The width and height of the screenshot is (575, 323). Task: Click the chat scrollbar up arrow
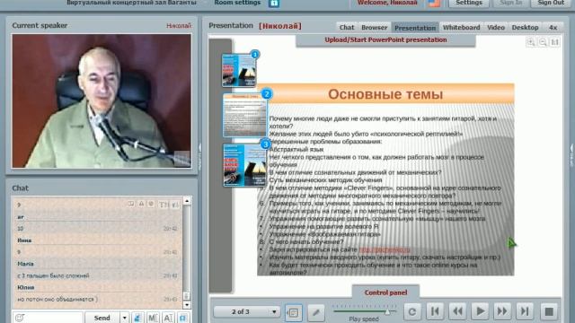[x=187, y=201]
